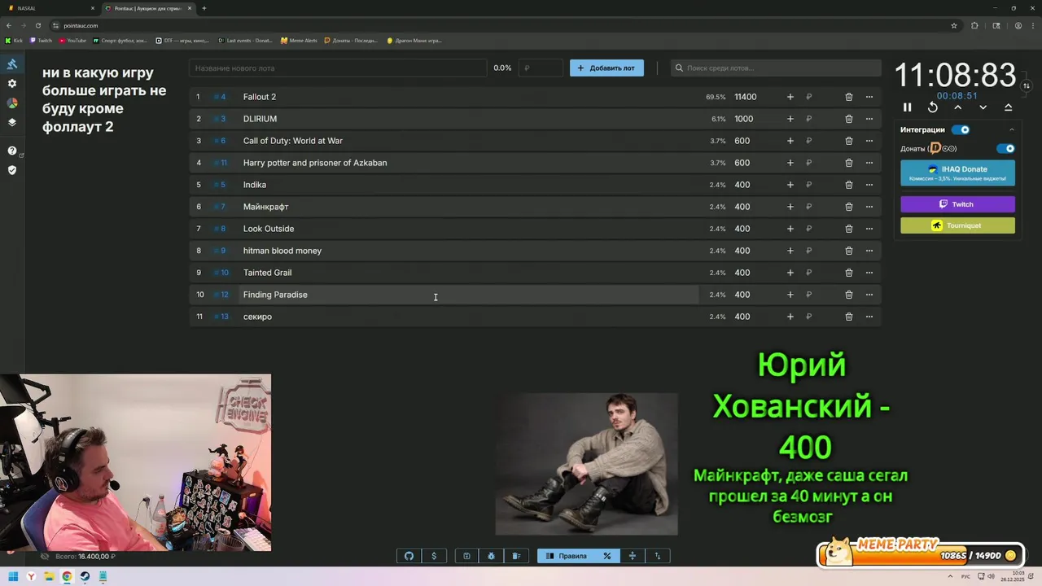Screen dimensions: 1042x586
Task: Open the GitHub icon in the bottom toolbar
Action: point(409,556)
